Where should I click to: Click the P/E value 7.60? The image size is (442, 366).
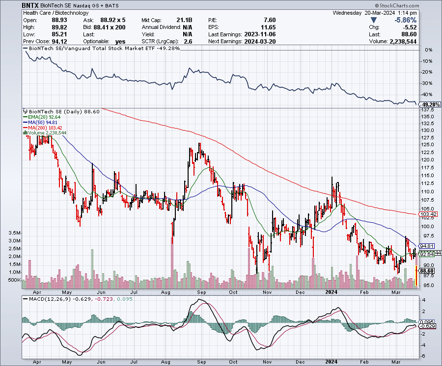tap(270, 20)
